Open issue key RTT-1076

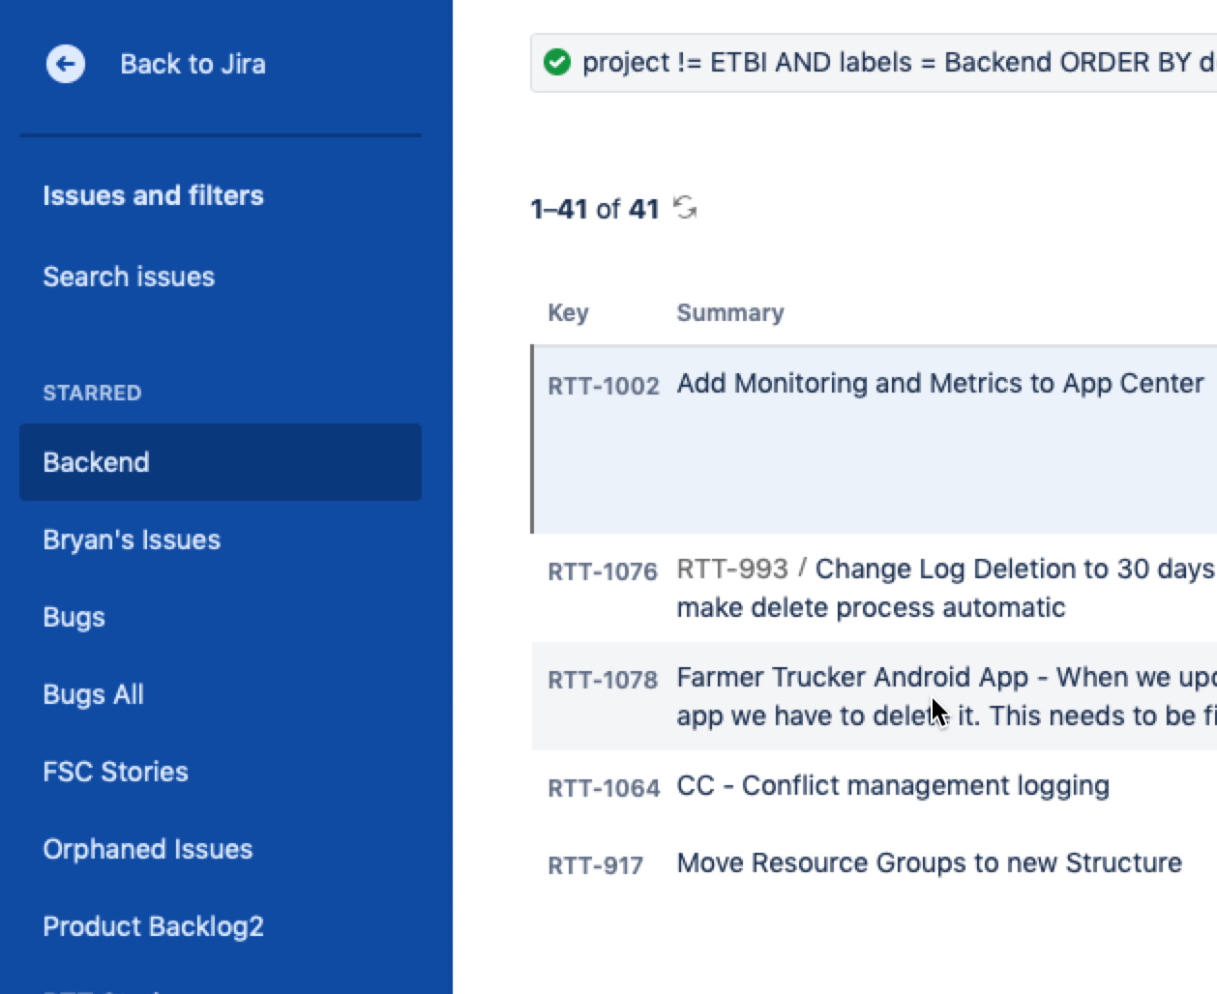point(603,571)
